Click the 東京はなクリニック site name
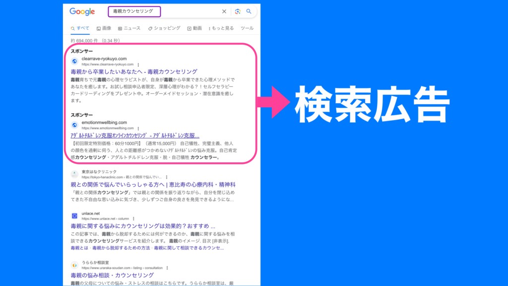 pyautogui.click(x=99, y=171)
